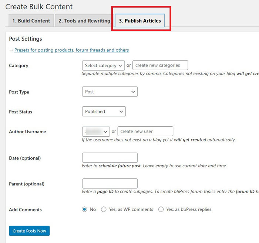Choose Yes, as WP comments option
Image resolution: width=259 pixels, height=243 pixels.
click(x=104, y=209)
